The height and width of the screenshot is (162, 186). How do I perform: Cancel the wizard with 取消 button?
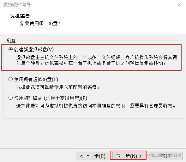[x=166, y=156]
